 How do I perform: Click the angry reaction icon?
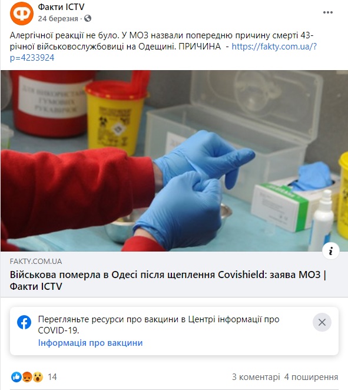click(27, 377)
